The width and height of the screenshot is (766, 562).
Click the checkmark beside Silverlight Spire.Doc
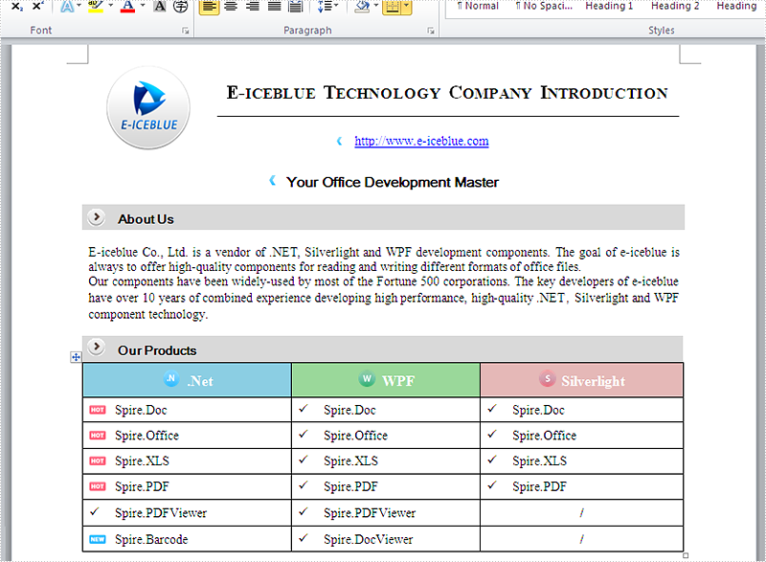click(x=492, y=408)
